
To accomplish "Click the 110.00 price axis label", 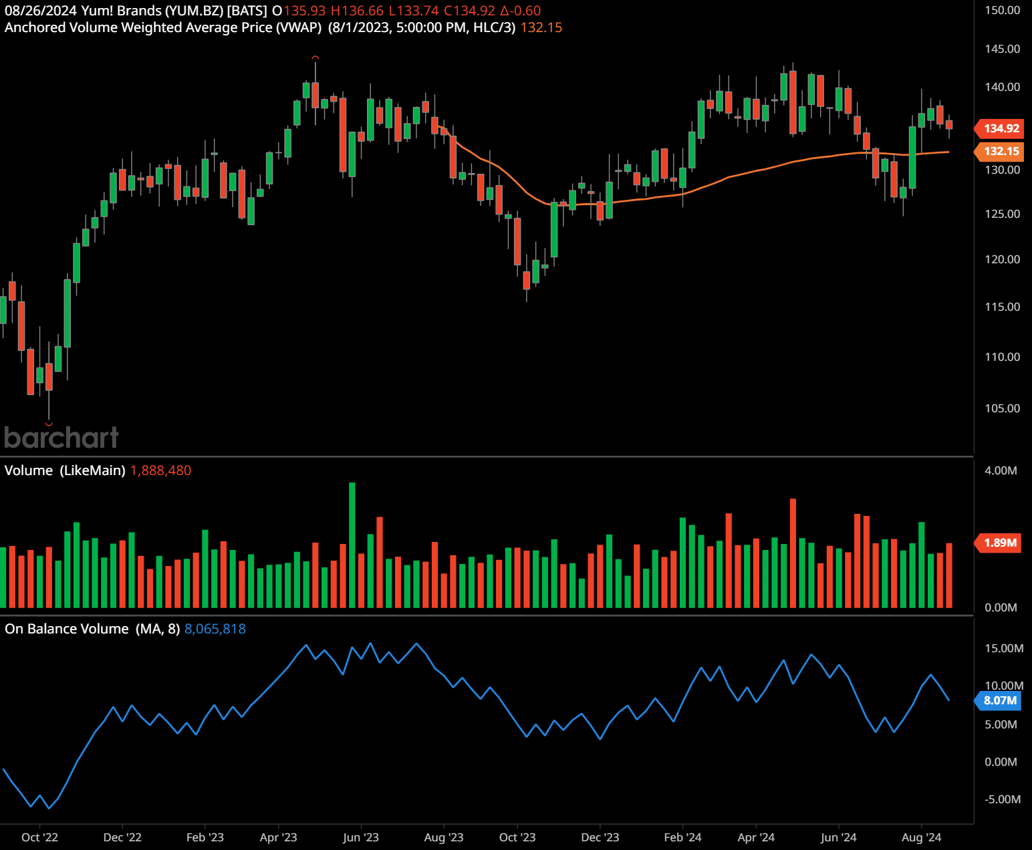I will pos(1003,357).
